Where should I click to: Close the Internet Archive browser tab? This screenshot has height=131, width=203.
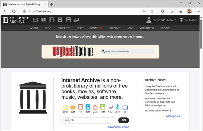tap(45, 4)
